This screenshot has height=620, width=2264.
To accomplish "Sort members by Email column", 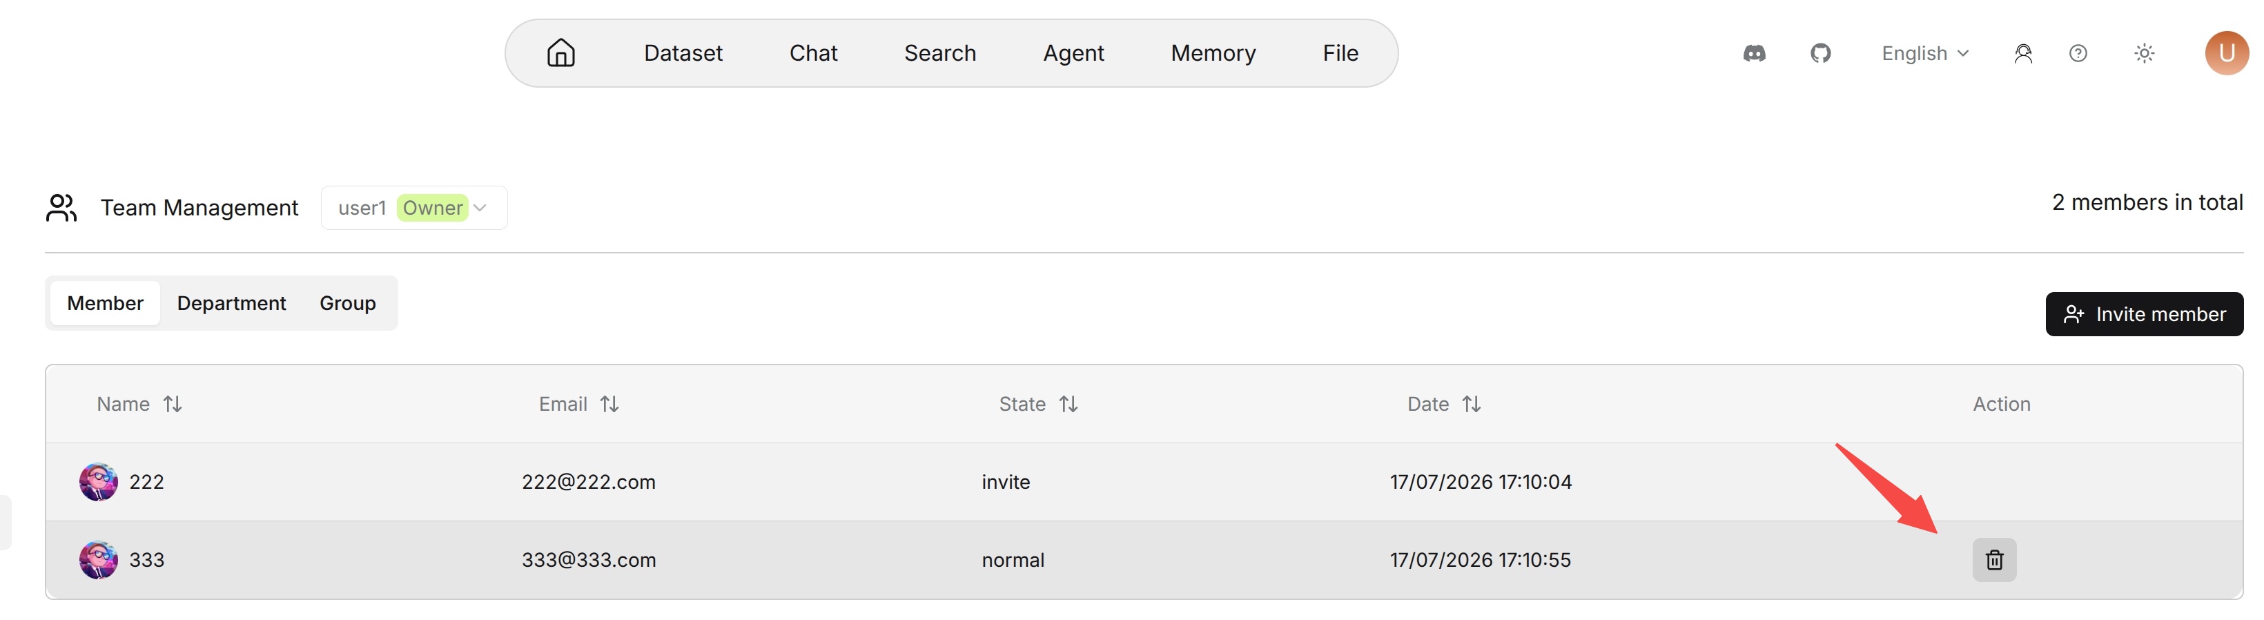I will (x=609, y=404).
